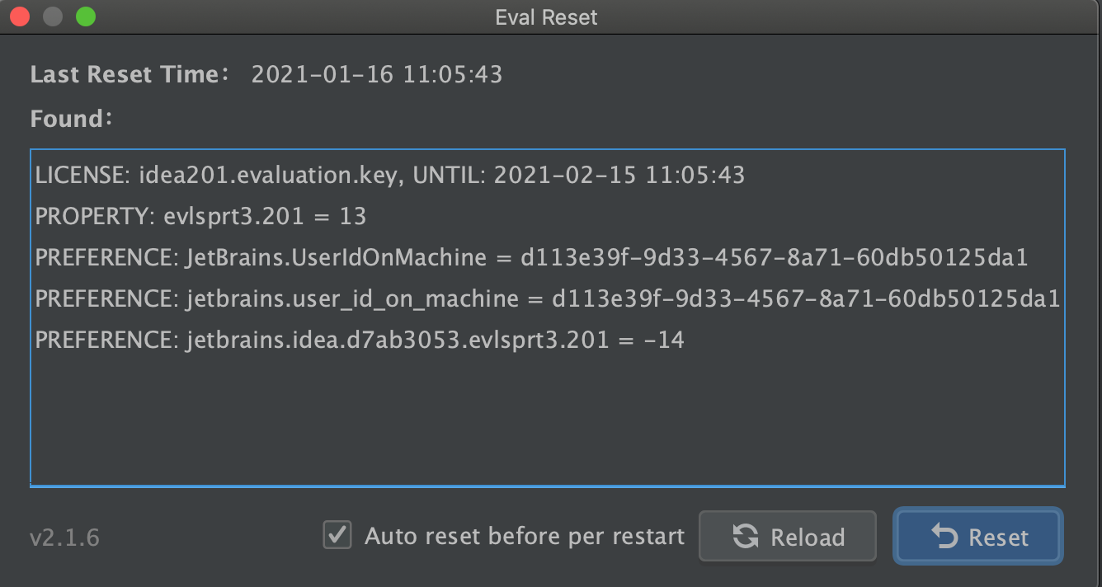Image resolution: width=1102 pixels, height=587 pixels.
Task: Minimize the Eval Reset dialog
Action: [x=53, y=16]
